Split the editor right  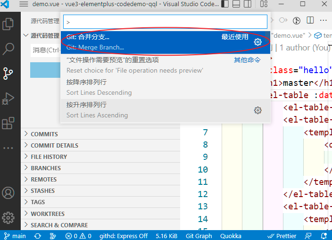[310, 20]
